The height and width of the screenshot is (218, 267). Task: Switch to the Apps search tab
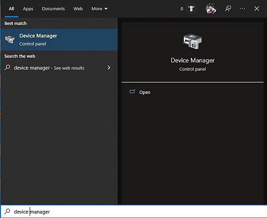pos(28,9)
